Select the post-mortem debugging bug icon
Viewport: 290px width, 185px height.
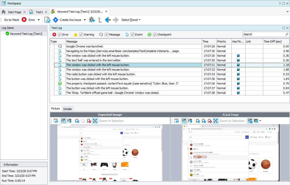92,20
